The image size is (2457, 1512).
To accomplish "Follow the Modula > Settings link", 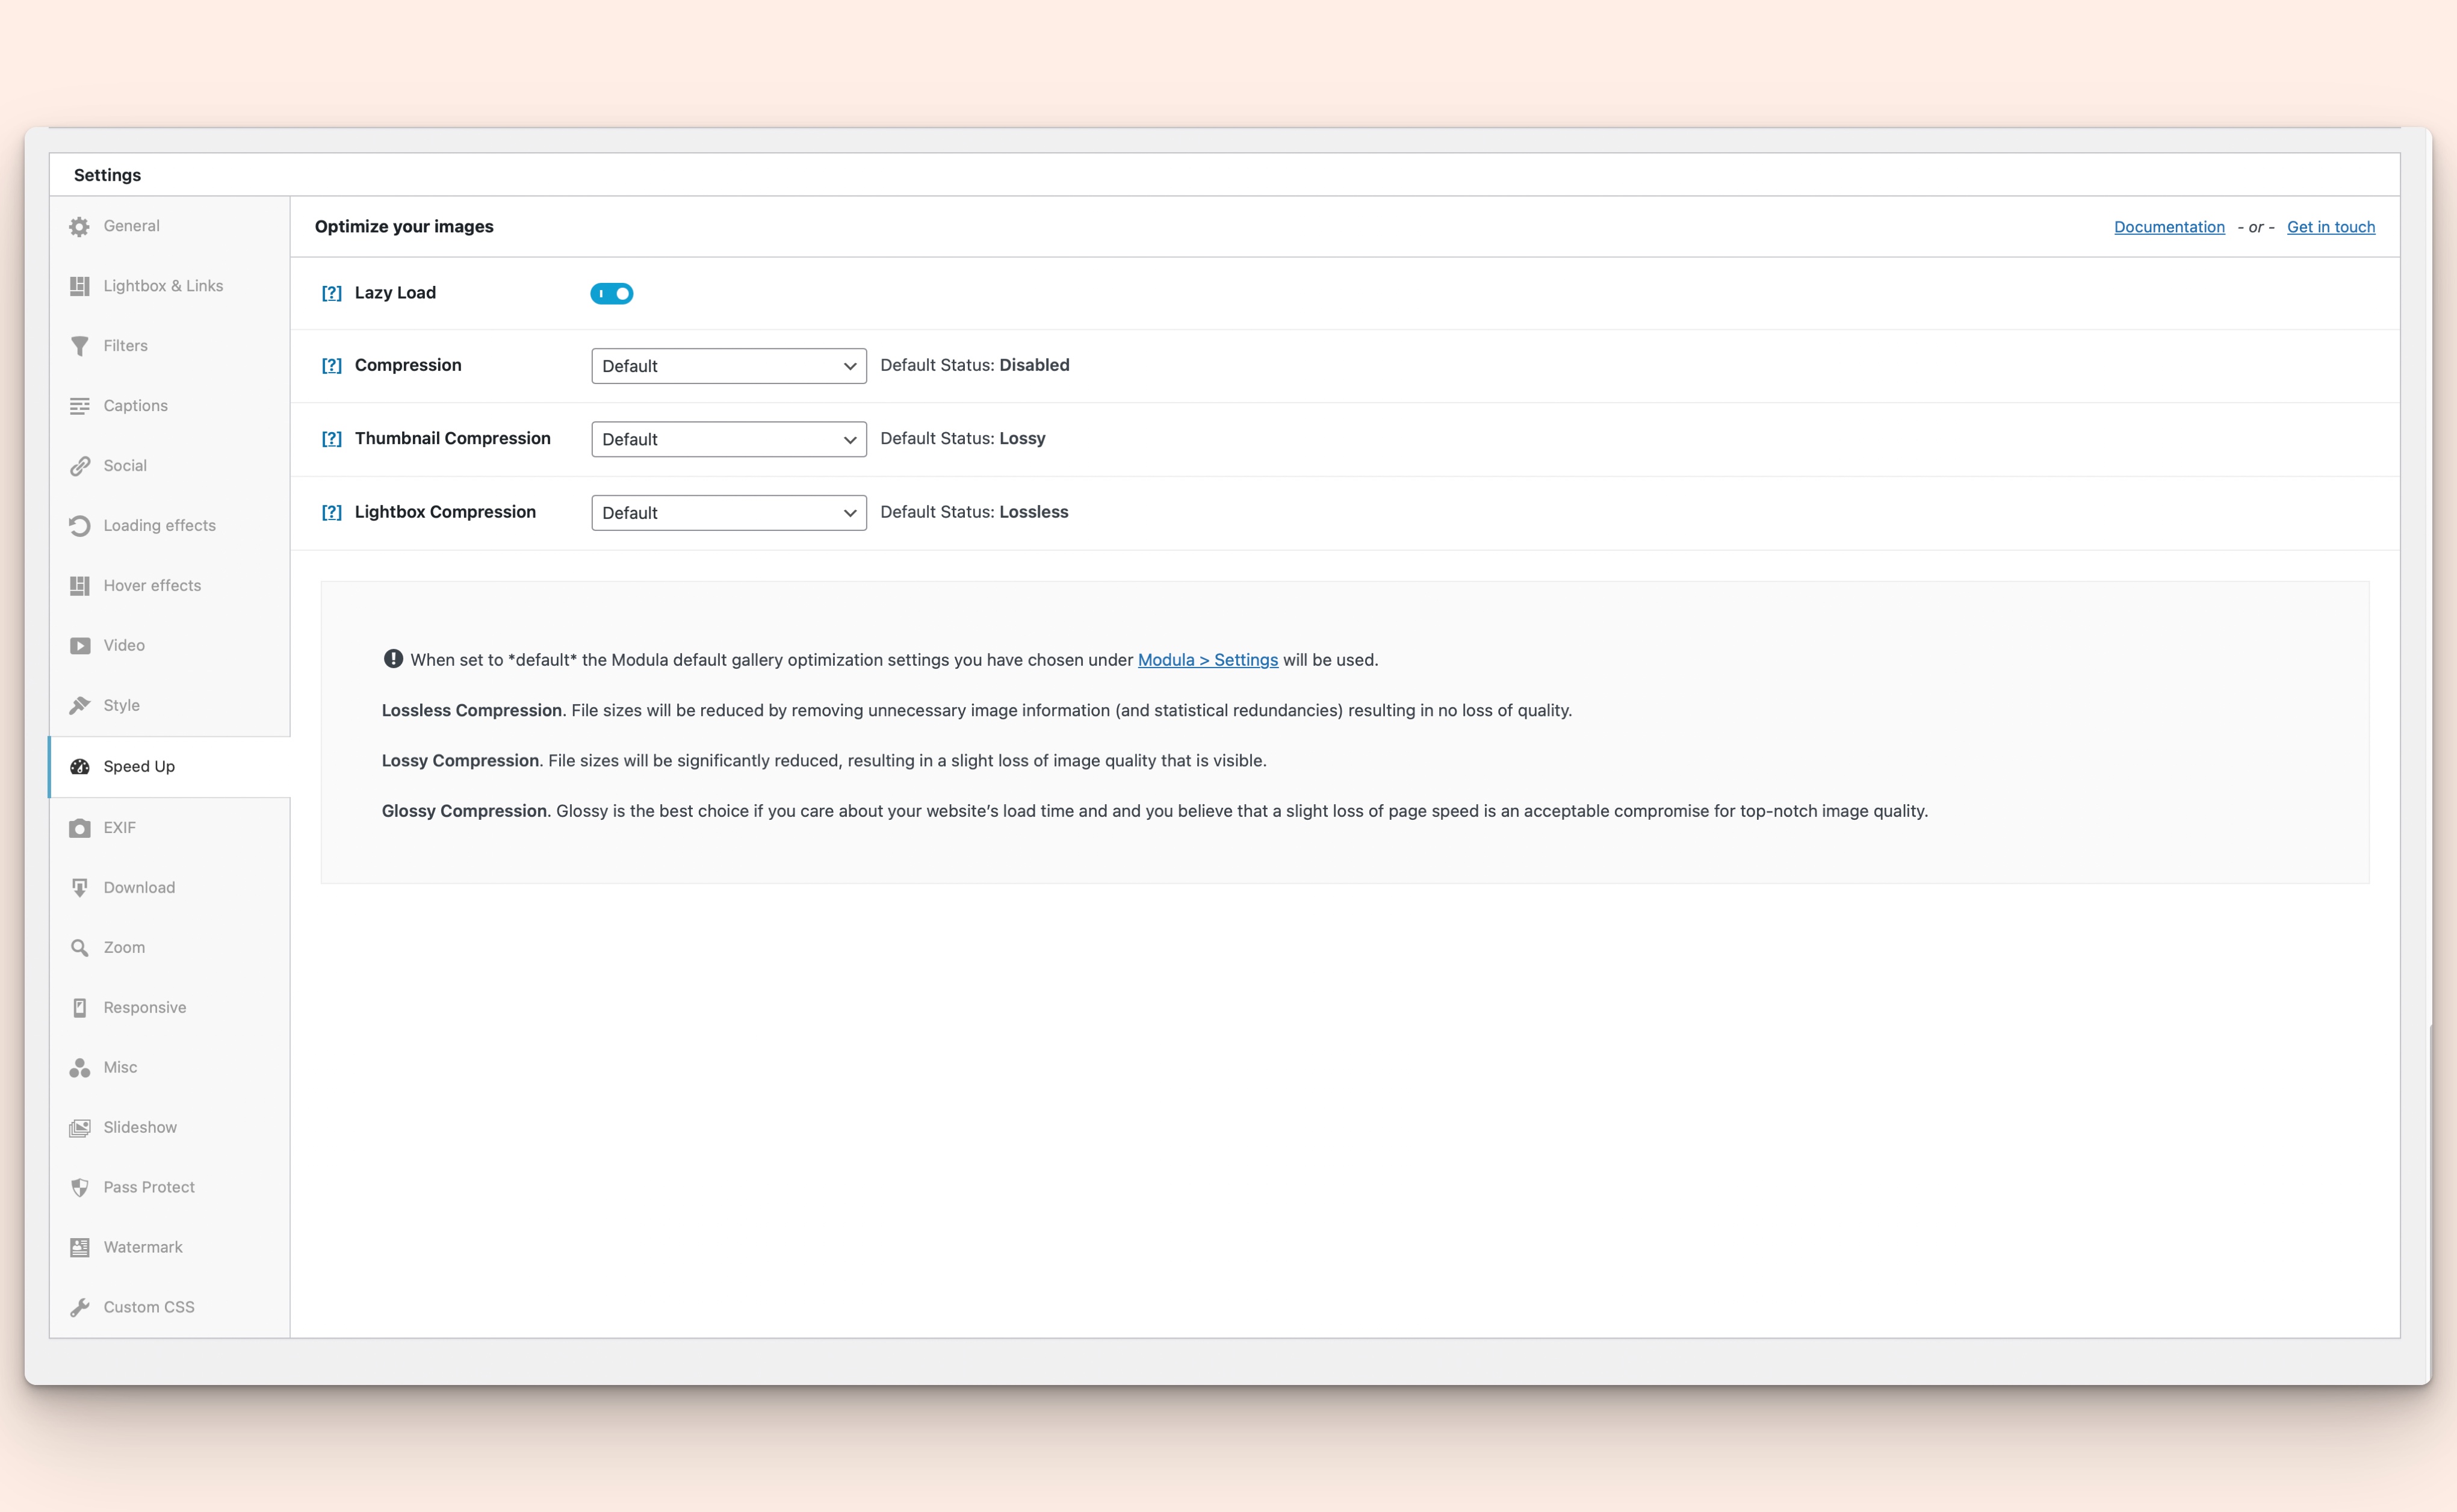I will point(1208,660).
